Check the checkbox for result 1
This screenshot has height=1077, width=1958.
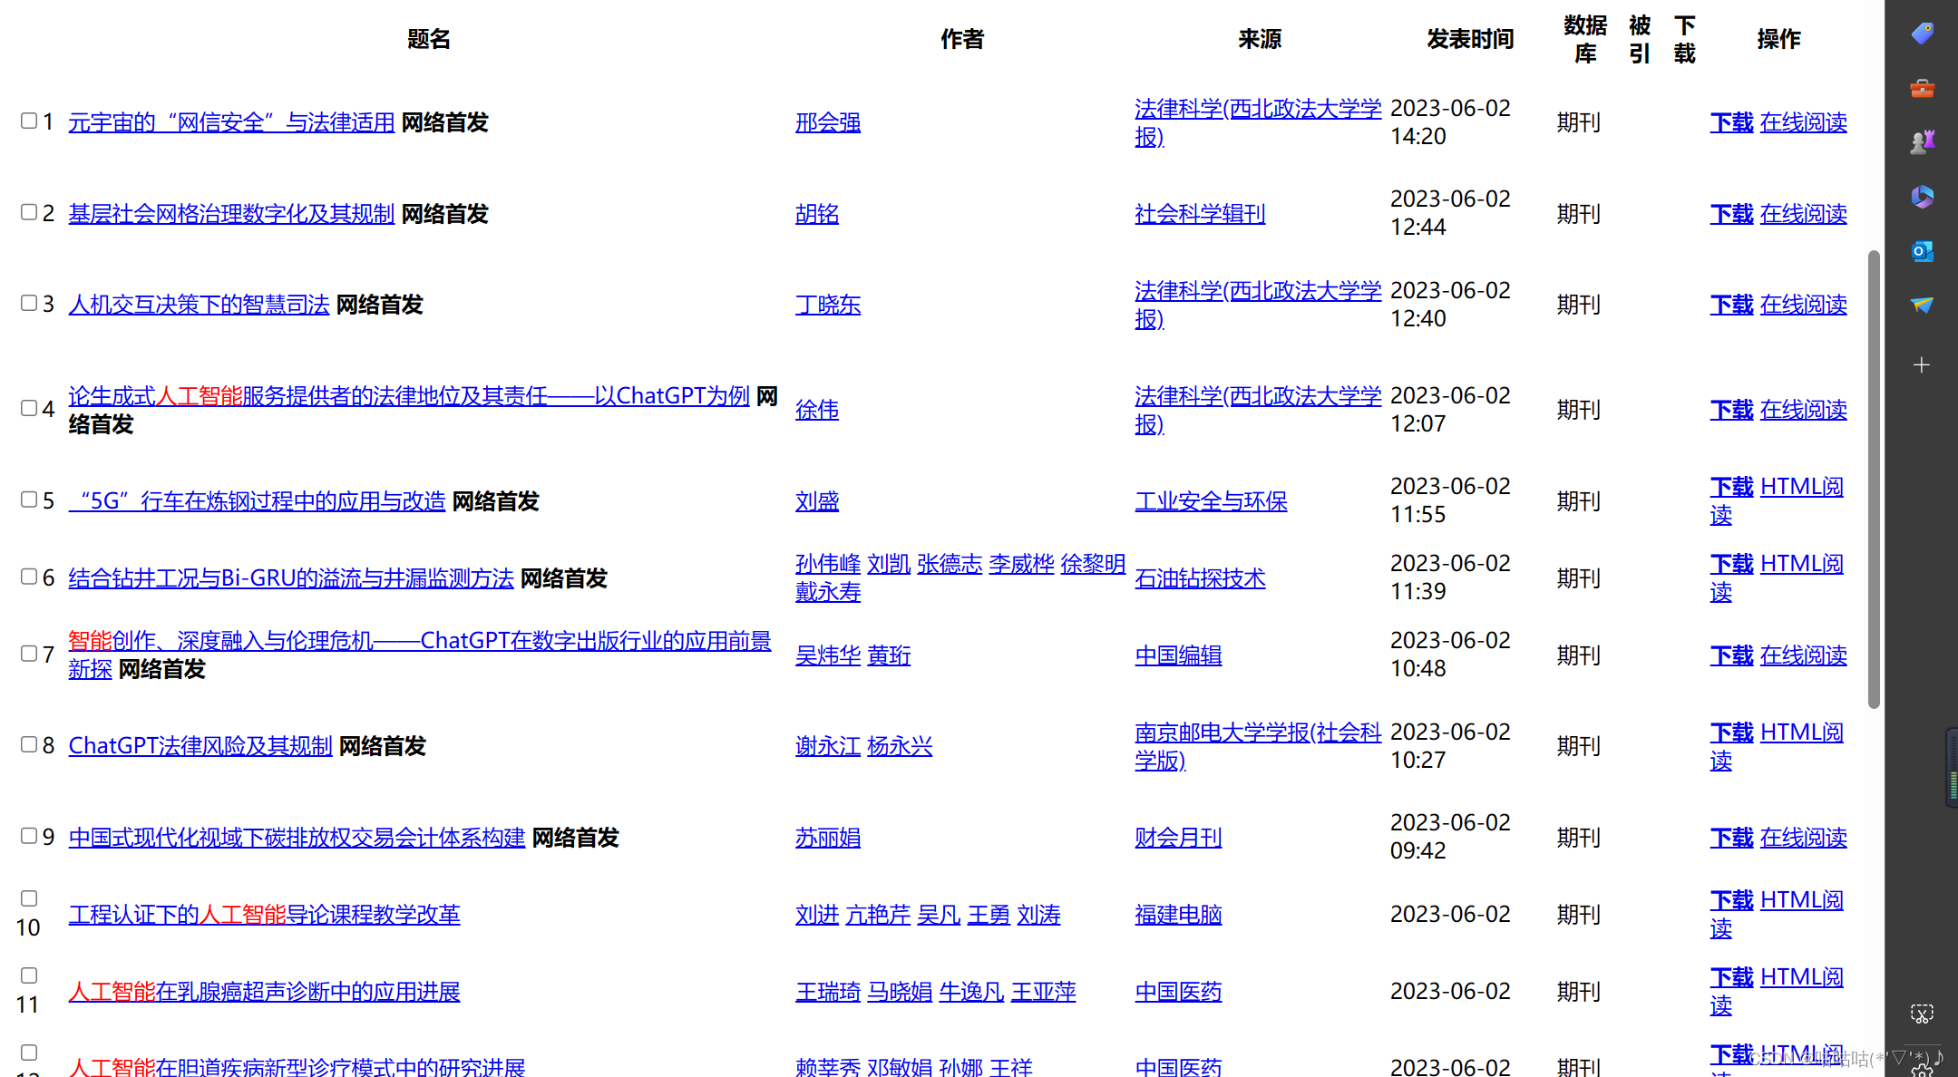[28, 121]
